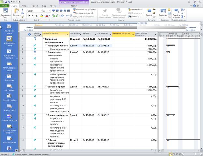The height and width of the screenshot is (156, 203).
Task: Open the Проверить dropdown
Action: click(x=136, y=10)
